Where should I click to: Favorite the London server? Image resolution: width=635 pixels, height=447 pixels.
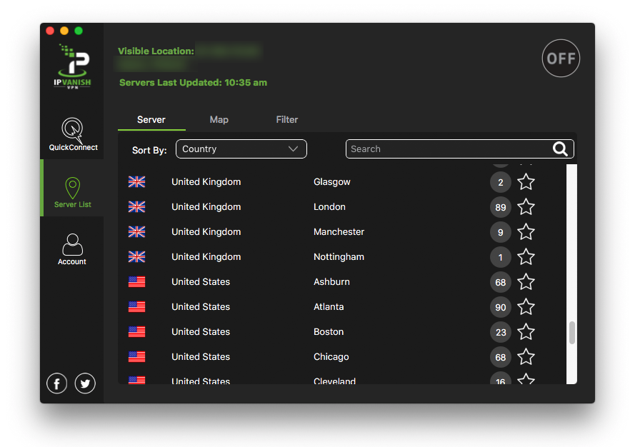click(x=526, y=207)
